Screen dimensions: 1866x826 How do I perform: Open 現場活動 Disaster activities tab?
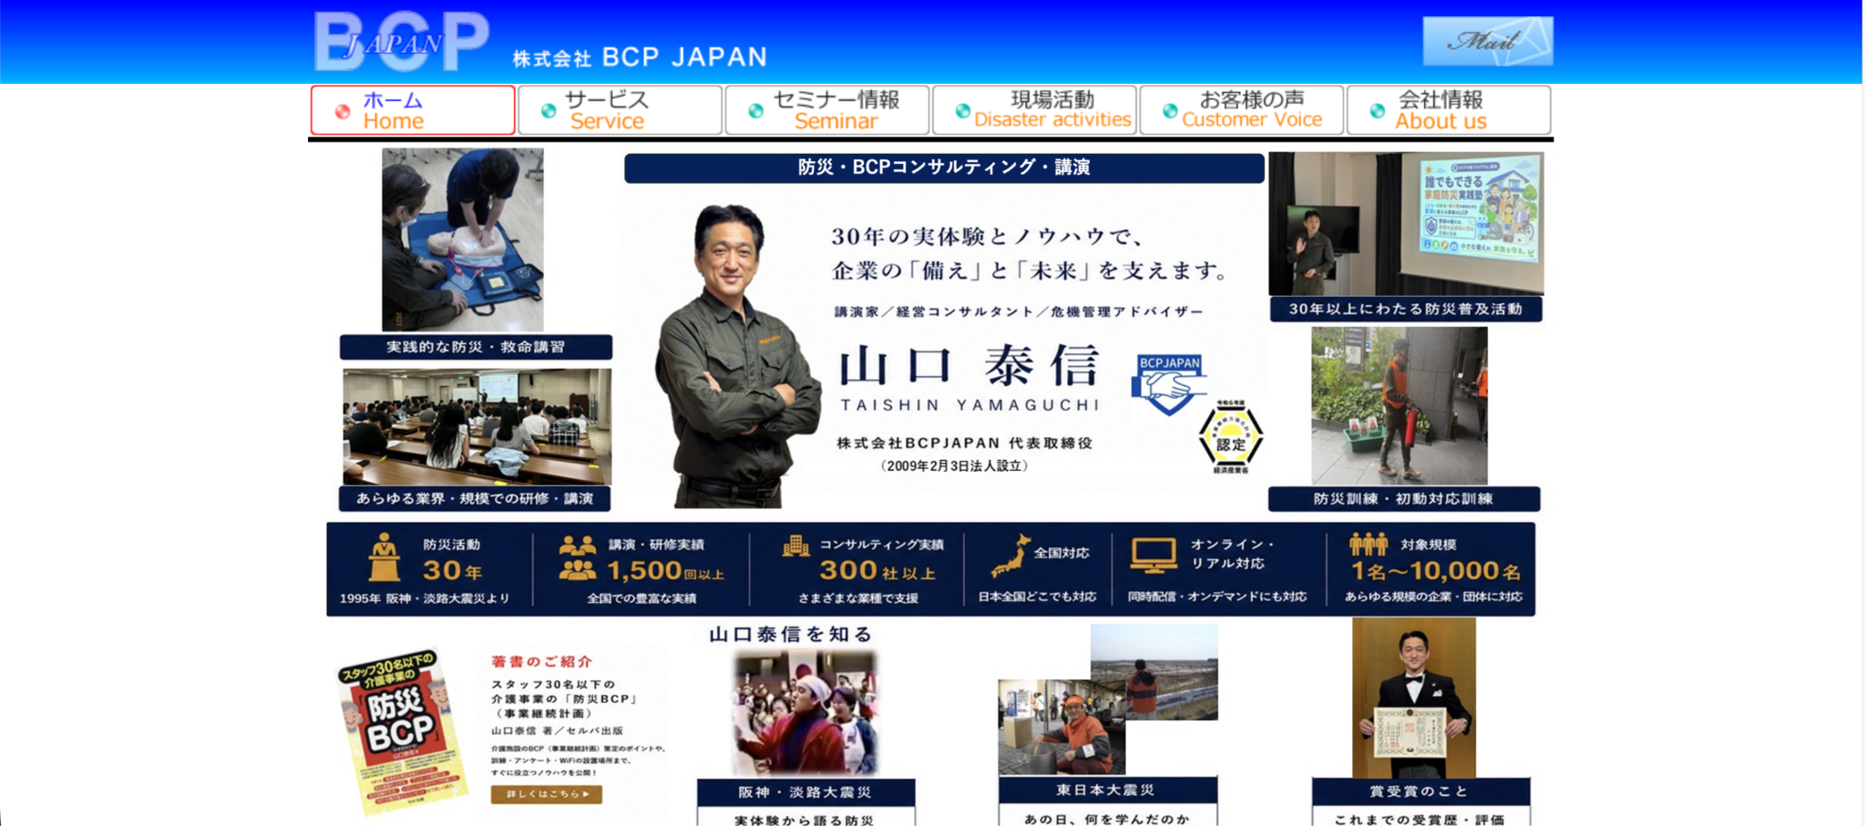(x=1034, y=110)
